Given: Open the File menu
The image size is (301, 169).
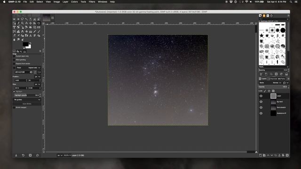Looking at the screenshot, I should pyautogui.click(x=25, y=2).
